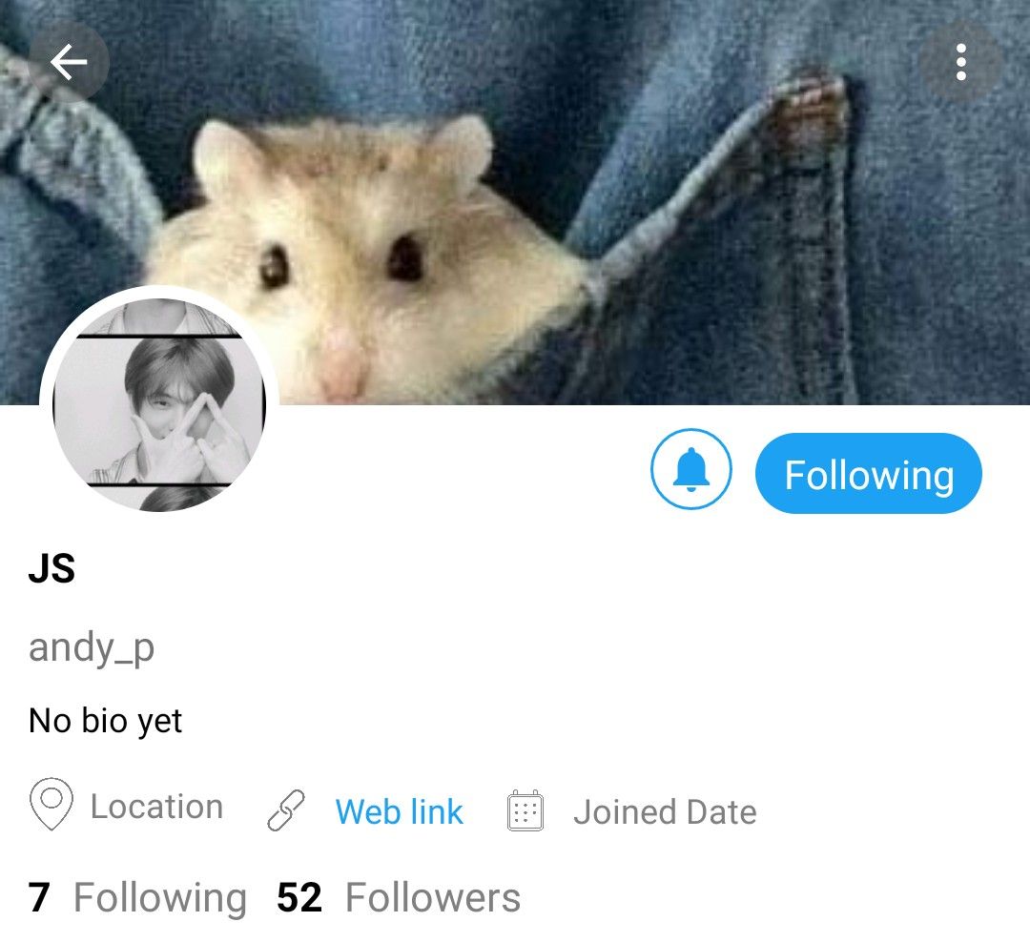Image resolution: width=1030 pixels, height=942 pixels.
Task: Open the 7 Following list
Action: coord(137,897)
